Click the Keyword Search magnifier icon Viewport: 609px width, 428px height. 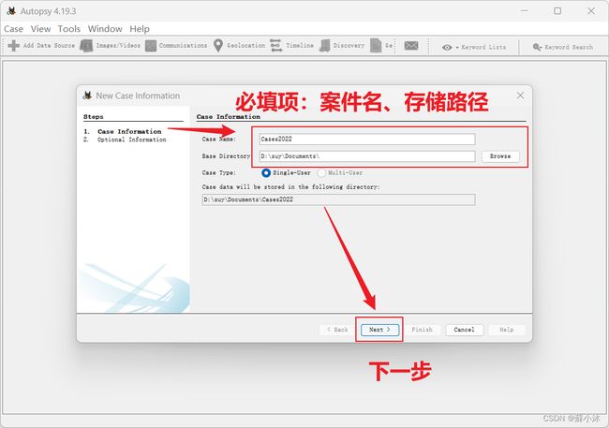pyautogui.click(x=537, y=47)
